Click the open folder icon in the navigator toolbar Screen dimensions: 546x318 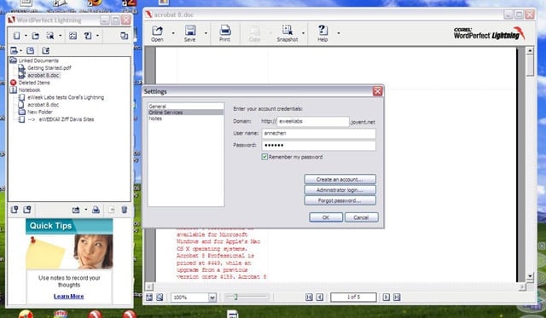[x=36, y=36]
